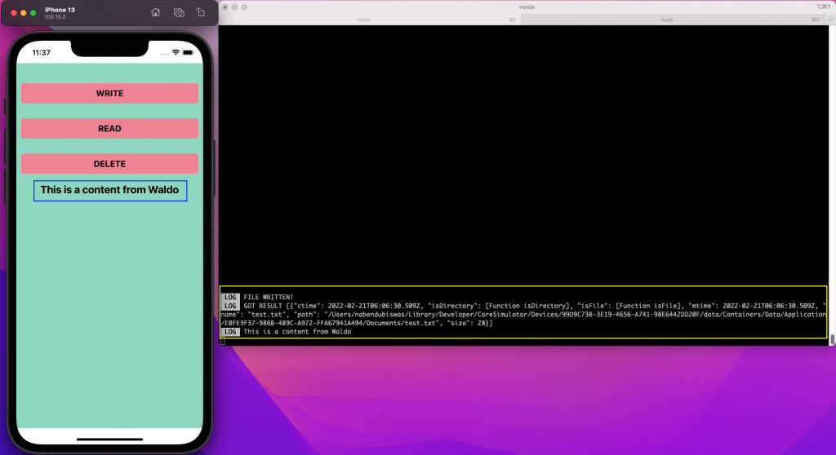This screenshot has width=836, height=455.
Task: Click the simulator Home icon
Action: tap(155, 12)
